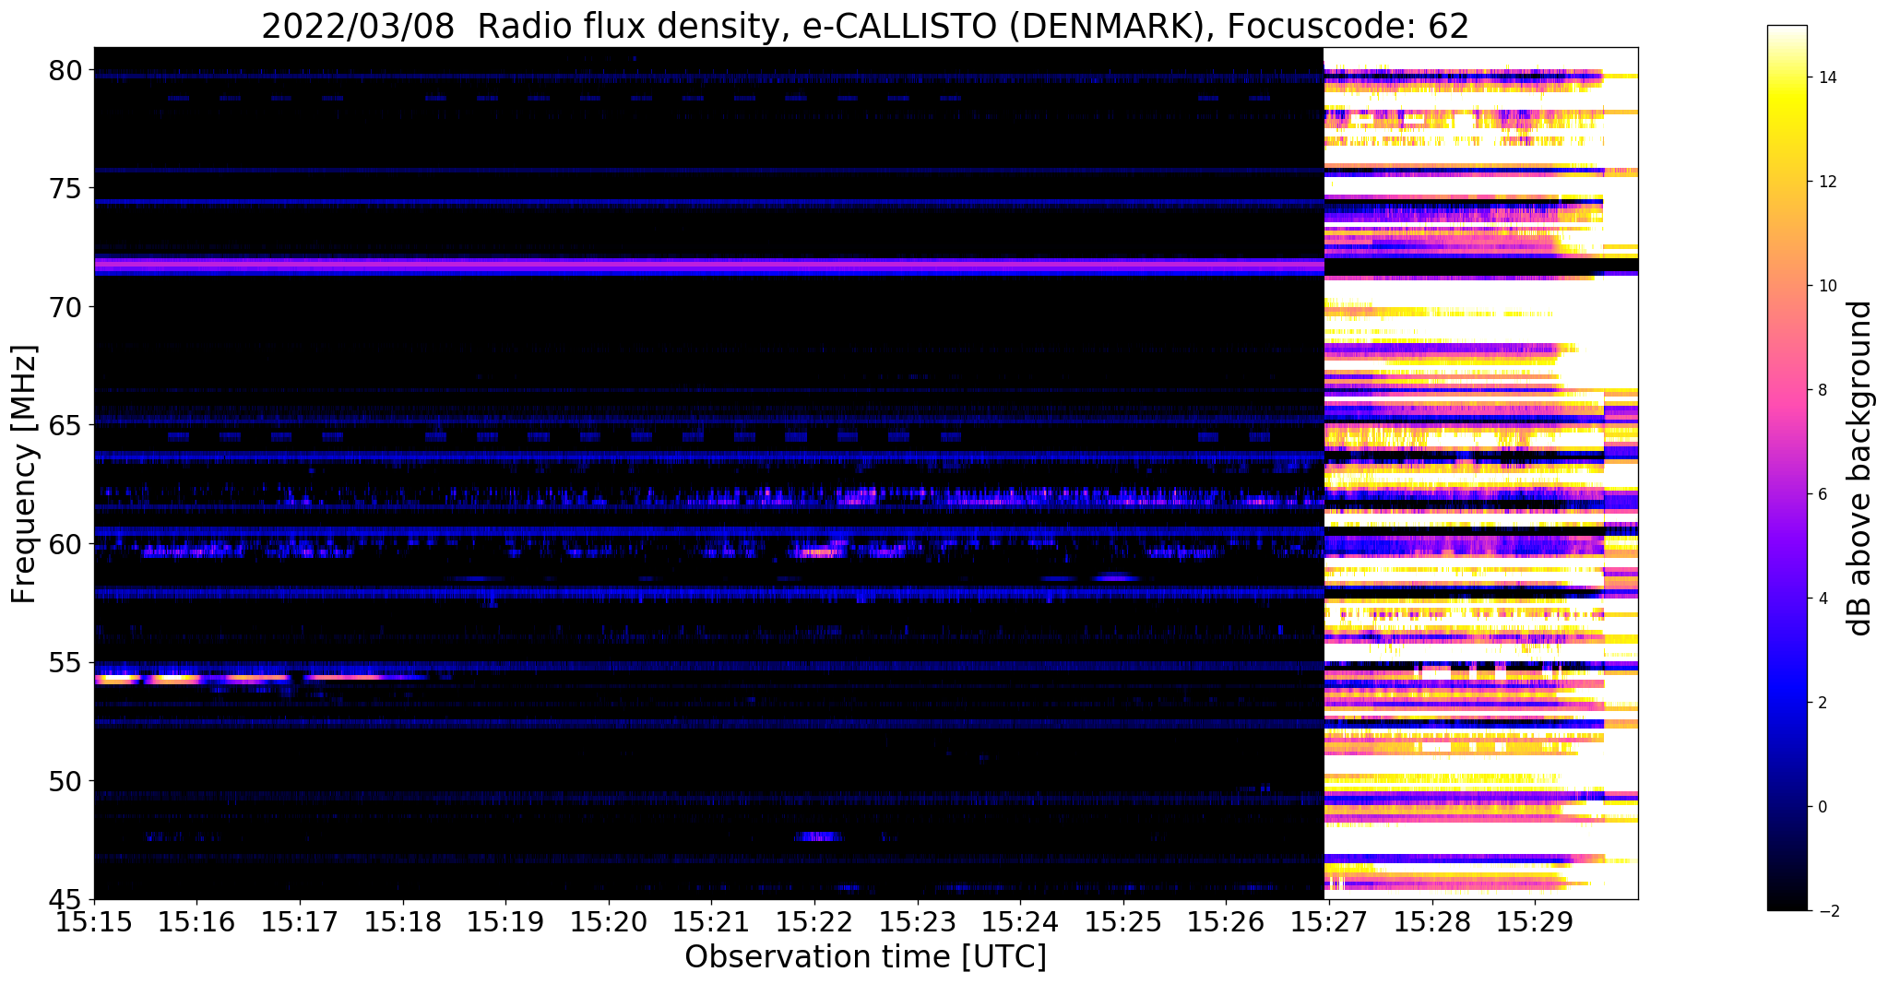Click the colorbar tick label 12
This screenshot has width=1888, height=984.
(1826, 182)
